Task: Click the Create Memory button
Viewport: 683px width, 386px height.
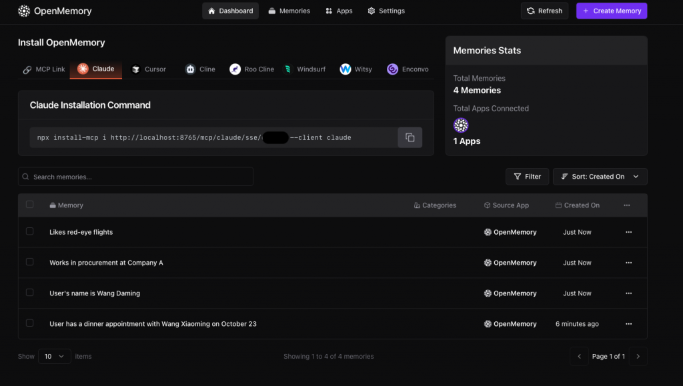Action: [612, 11]
